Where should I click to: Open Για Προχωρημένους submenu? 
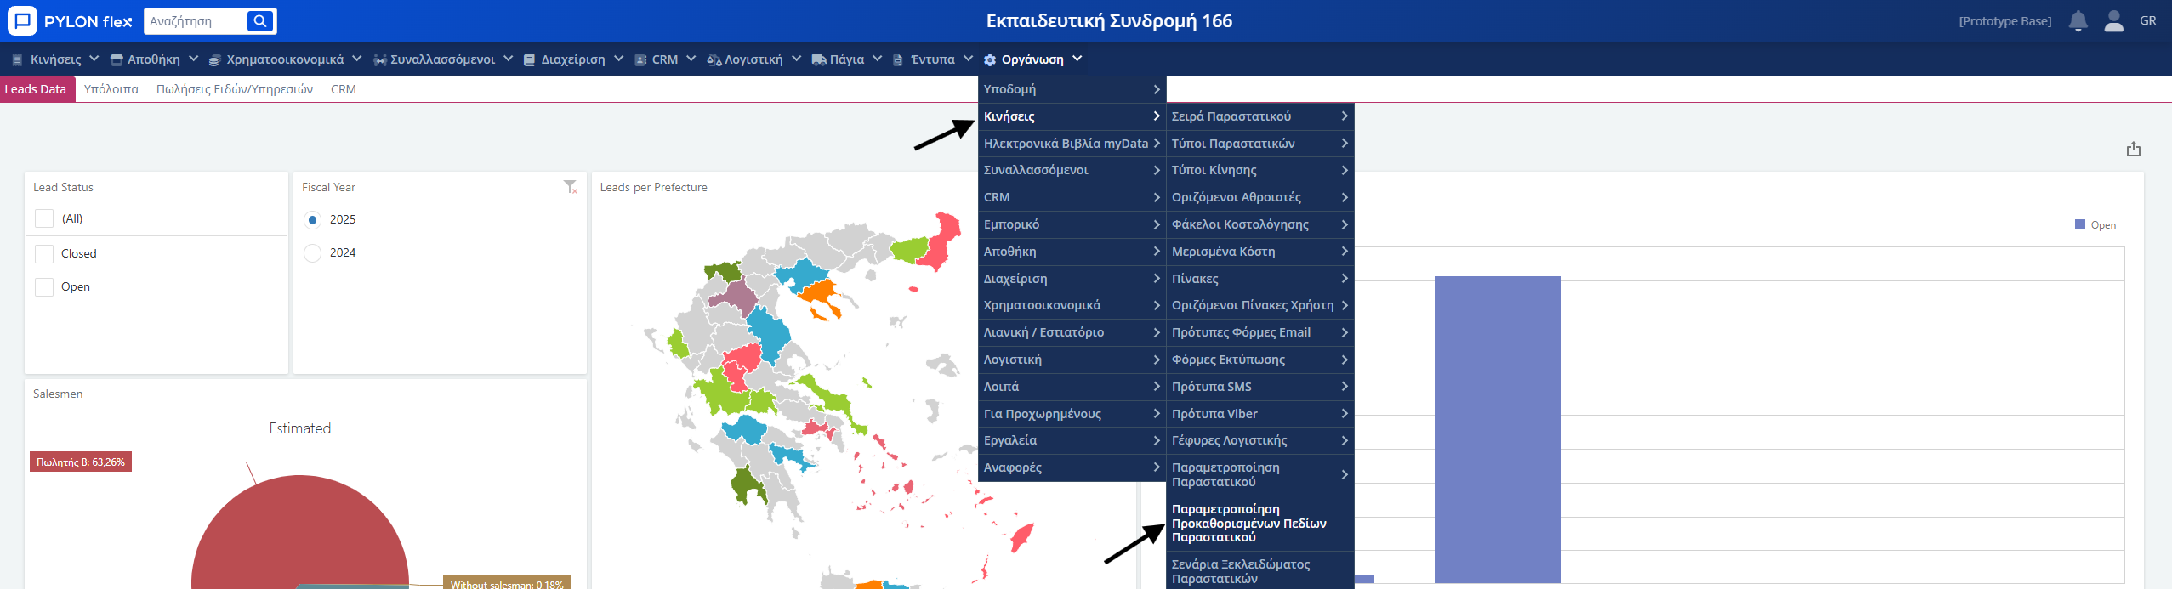(x=1072, y=414)
